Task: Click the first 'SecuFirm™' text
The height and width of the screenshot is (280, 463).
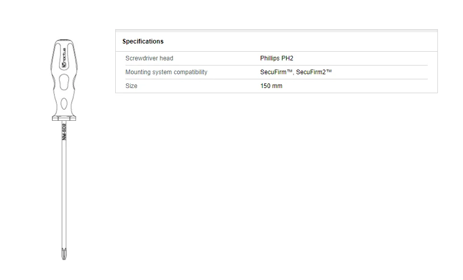Action: pyautogui.click(x=277, y=72)
